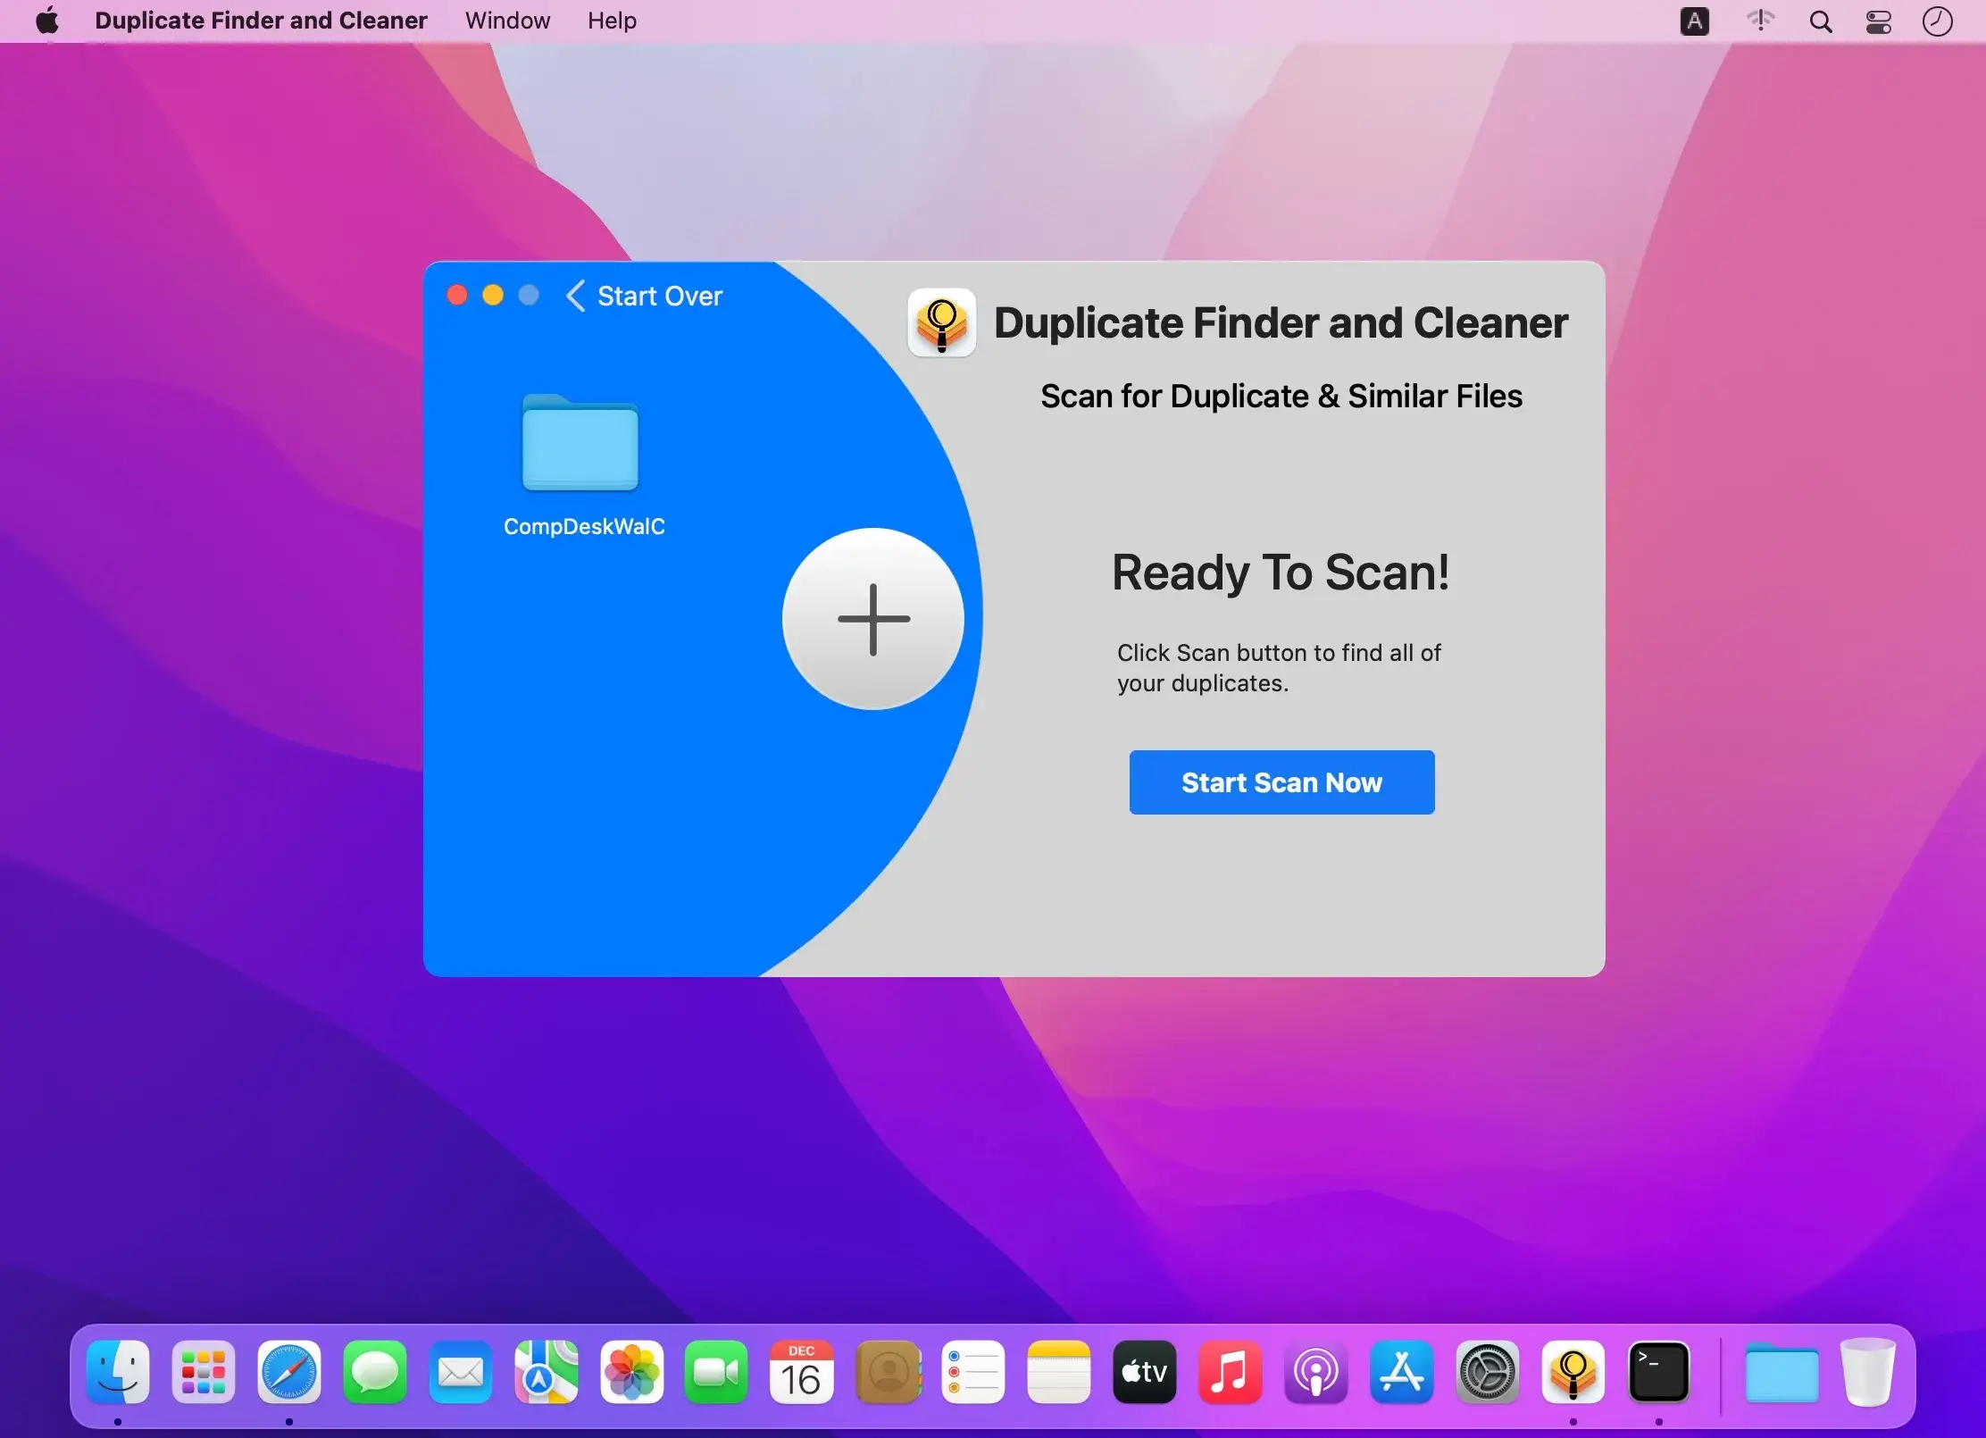The width and height of the screenshot is (1986, 1438).
Task: Go back with Start Over
Action: tap(645, 296)
